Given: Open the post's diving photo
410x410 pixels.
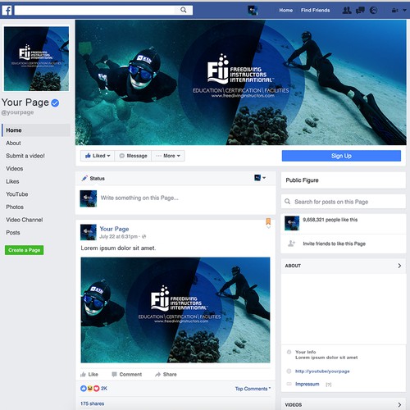Looking at the screenshot, I should [175, 310].
